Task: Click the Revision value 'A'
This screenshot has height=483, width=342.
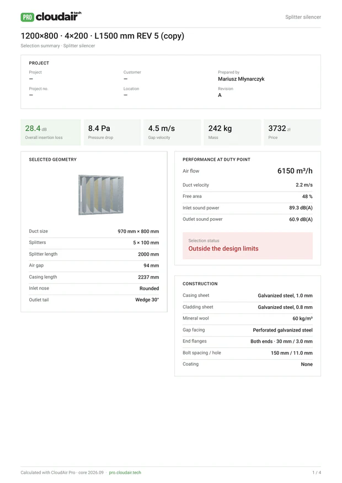Action: coord(220,95)
